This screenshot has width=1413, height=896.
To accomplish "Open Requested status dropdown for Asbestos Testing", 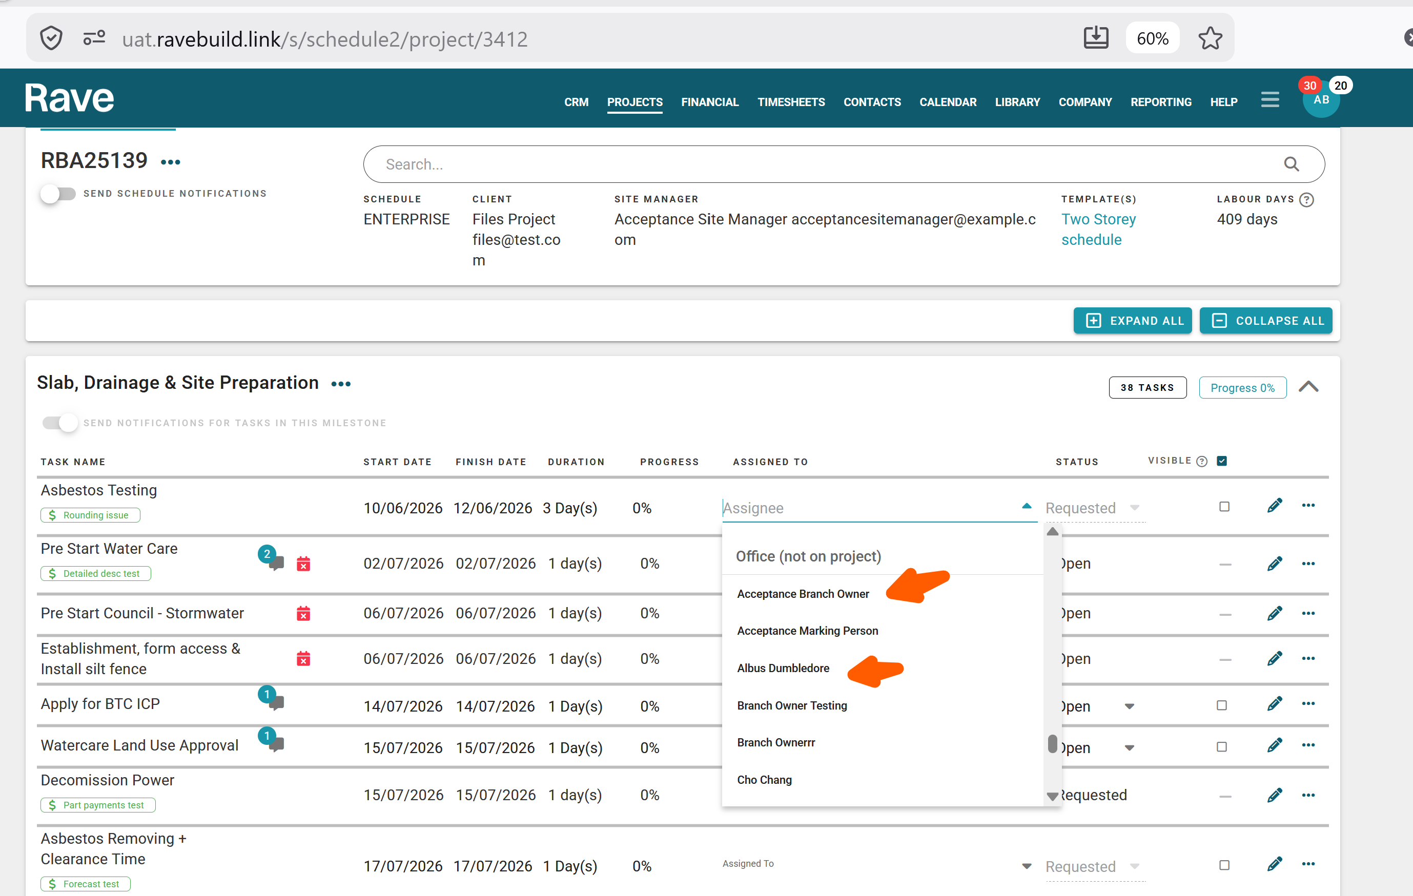I will (x=1094, y=508).
